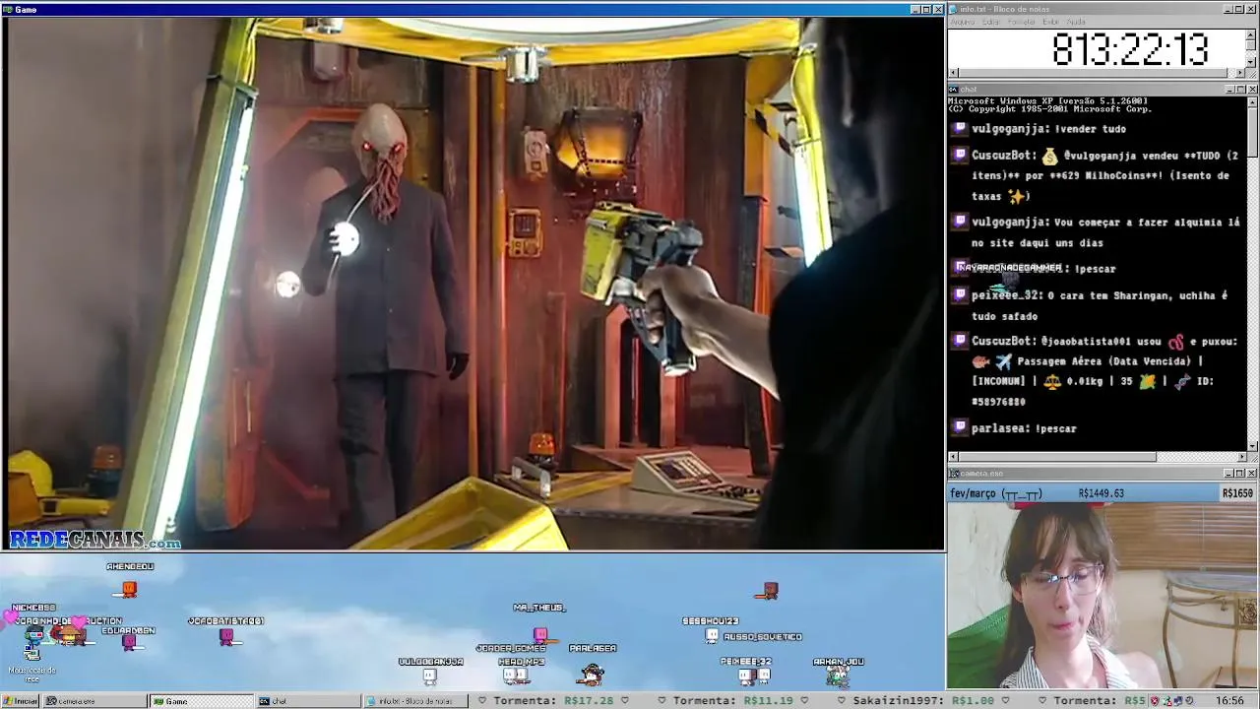
Task: Click the R$1449.63 amount in camera window
Action: click(x=1101, y=493)
